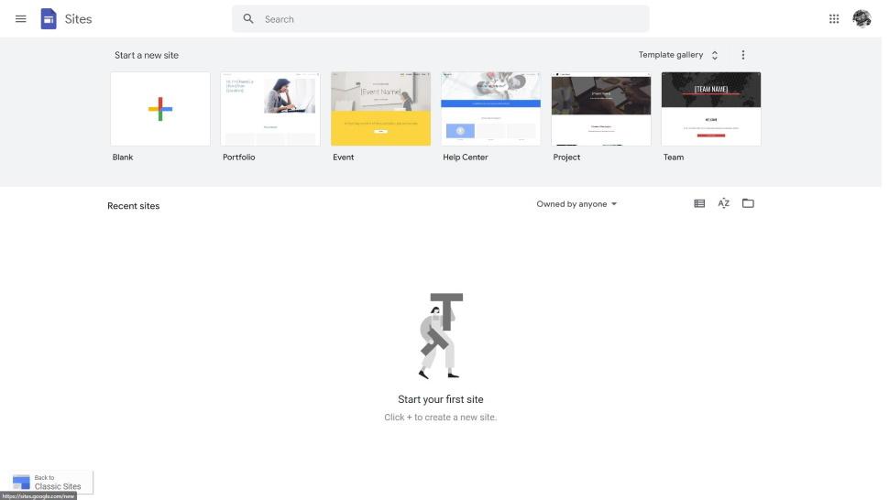The width and height of the screenshot is (889, 500).
Task: Open the account profile avatar
Action: point(862,18)
